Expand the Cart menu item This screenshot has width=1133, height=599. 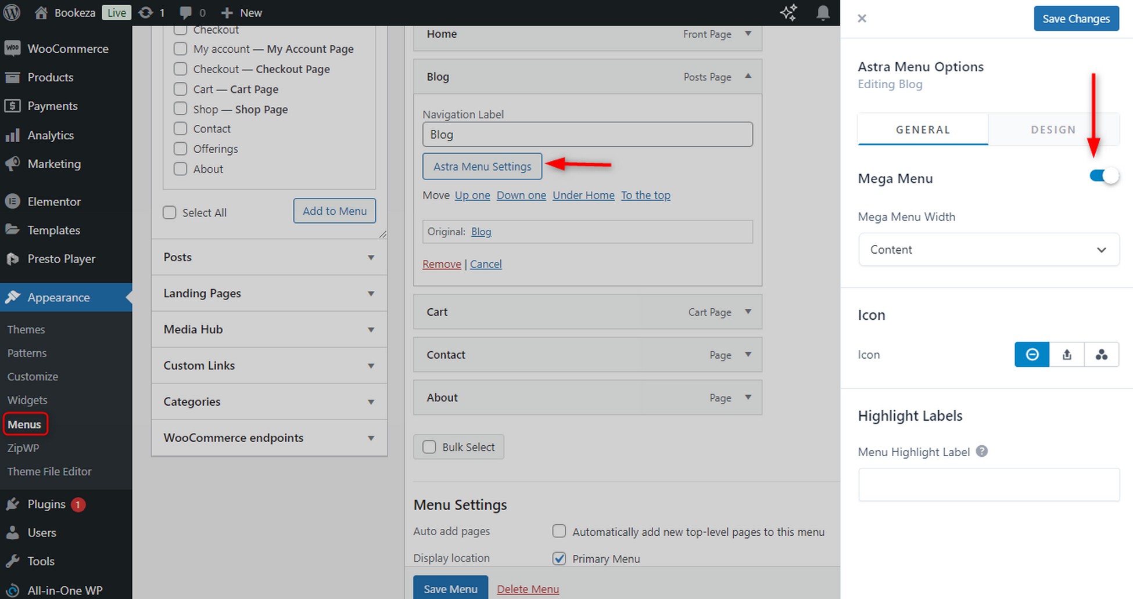(748, 312)
